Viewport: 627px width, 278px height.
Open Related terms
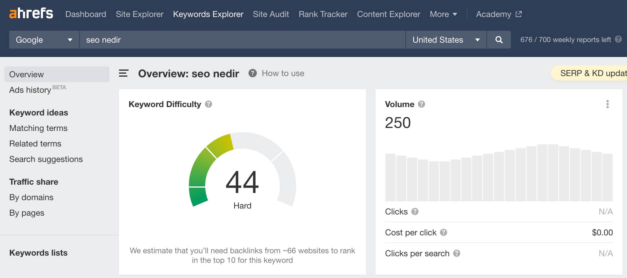[35, 143]
